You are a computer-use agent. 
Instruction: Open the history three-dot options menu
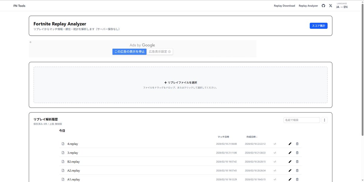325,120
